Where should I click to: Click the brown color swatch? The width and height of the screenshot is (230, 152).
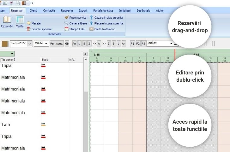[4, 44]
